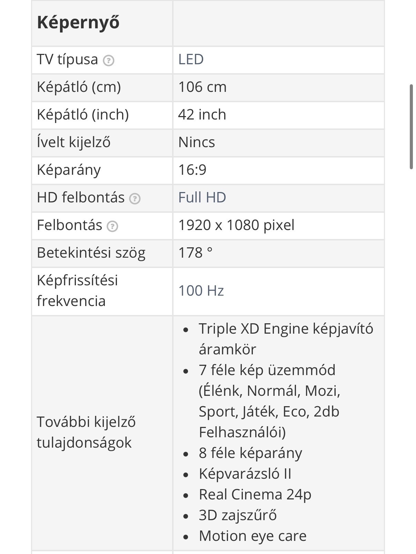416x554 pixels.
Task: Click the Motion eye care list item
Action: tap(252, 536)
